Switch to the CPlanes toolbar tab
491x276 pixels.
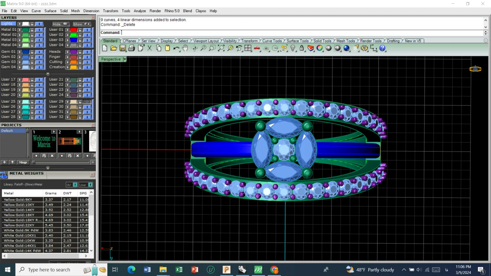129,41
